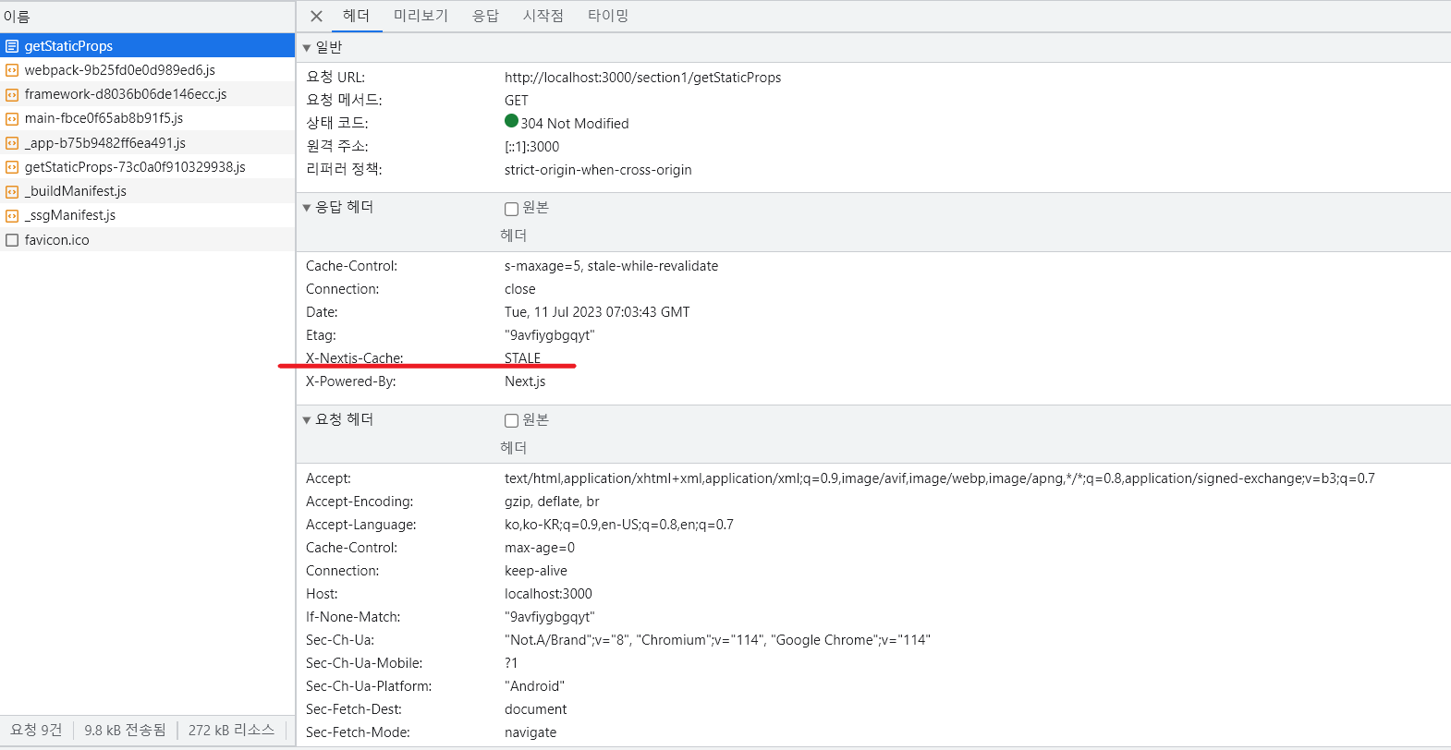Switch to the 헤더 tab
This screenshot has width=1451, height=750.
click(x=356, y=16)
